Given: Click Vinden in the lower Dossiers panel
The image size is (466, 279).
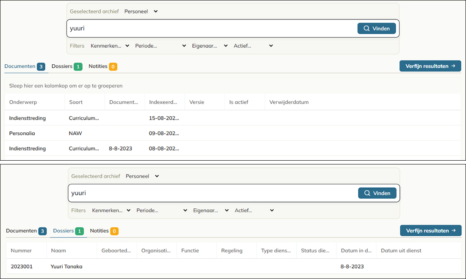Looking at the screenshot, I should [x=377, y=193].
